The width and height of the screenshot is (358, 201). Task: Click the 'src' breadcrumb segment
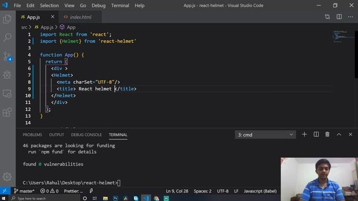click(24, 27)
